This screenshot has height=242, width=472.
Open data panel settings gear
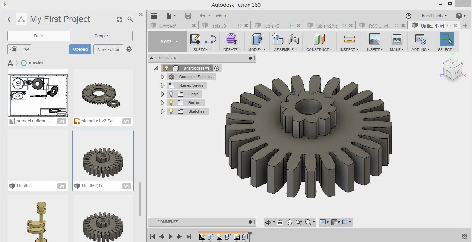129,49
